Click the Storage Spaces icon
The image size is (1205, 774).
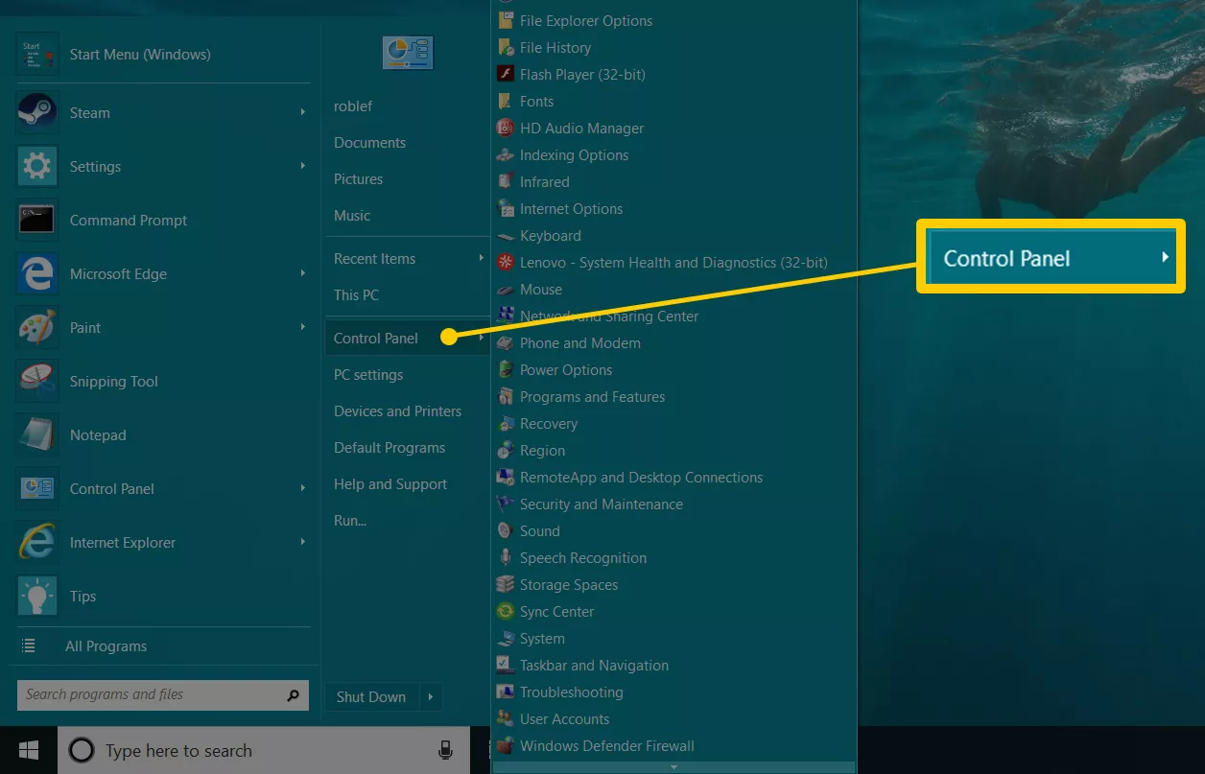point(506,585)
